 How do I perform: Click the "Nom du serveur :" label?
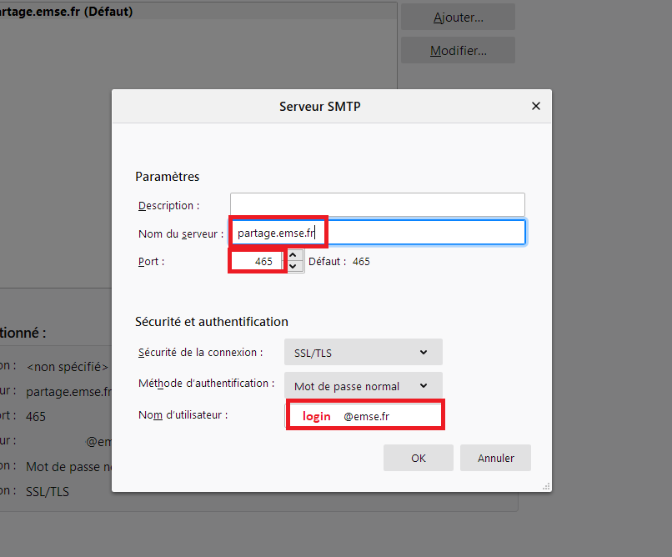pos(180,233)
